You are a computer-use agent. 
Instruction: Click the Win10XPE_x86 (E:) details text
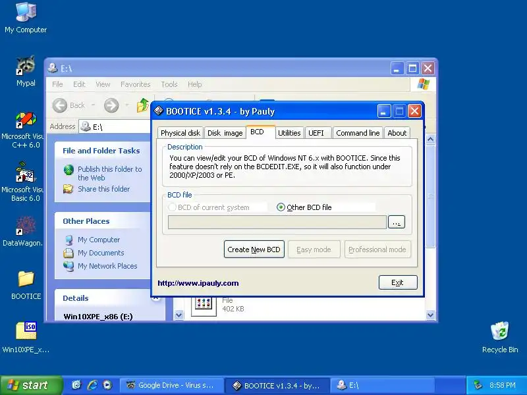click(98, 317)
